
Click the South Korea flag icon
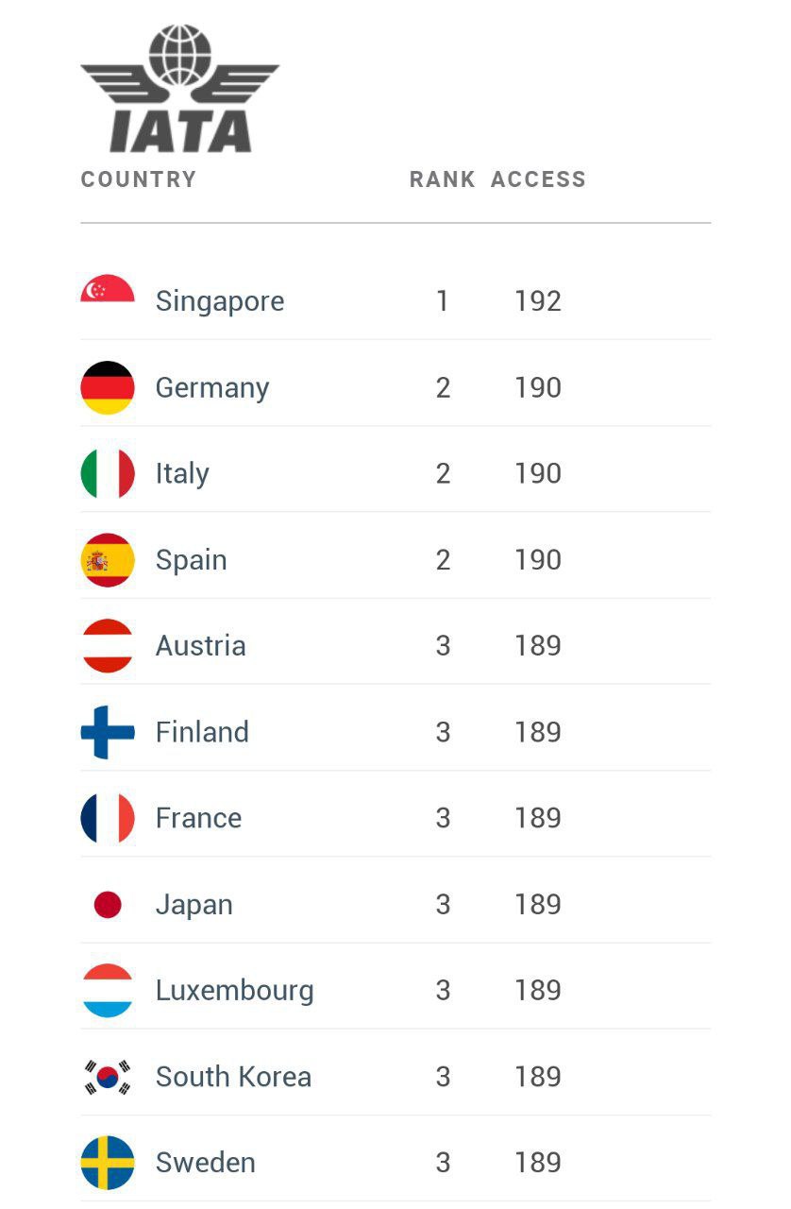[108, 1077]
